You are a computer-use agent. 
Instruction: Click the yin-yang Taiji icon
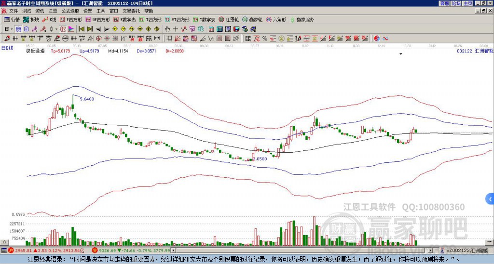click(x=377, y=39)
